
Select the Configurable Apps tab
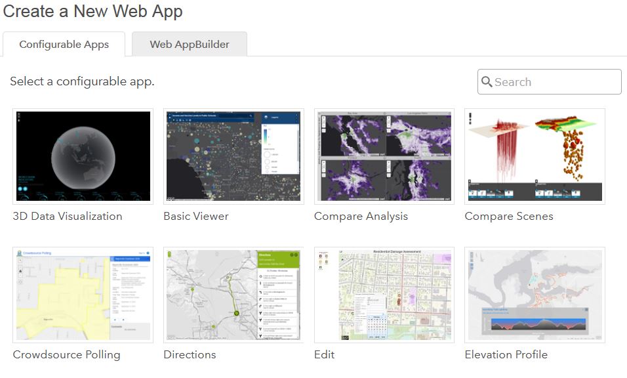click(x=64, y=45)
